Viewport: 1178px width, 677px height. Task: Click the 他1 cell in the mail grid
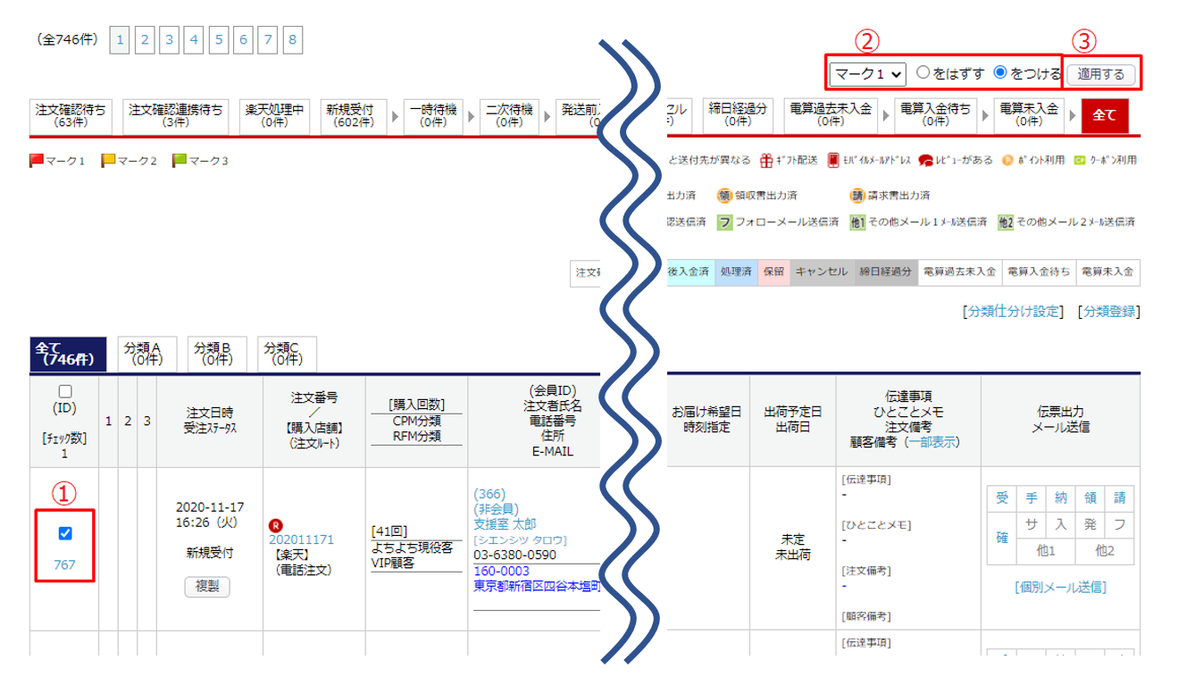coord(1047,551)
